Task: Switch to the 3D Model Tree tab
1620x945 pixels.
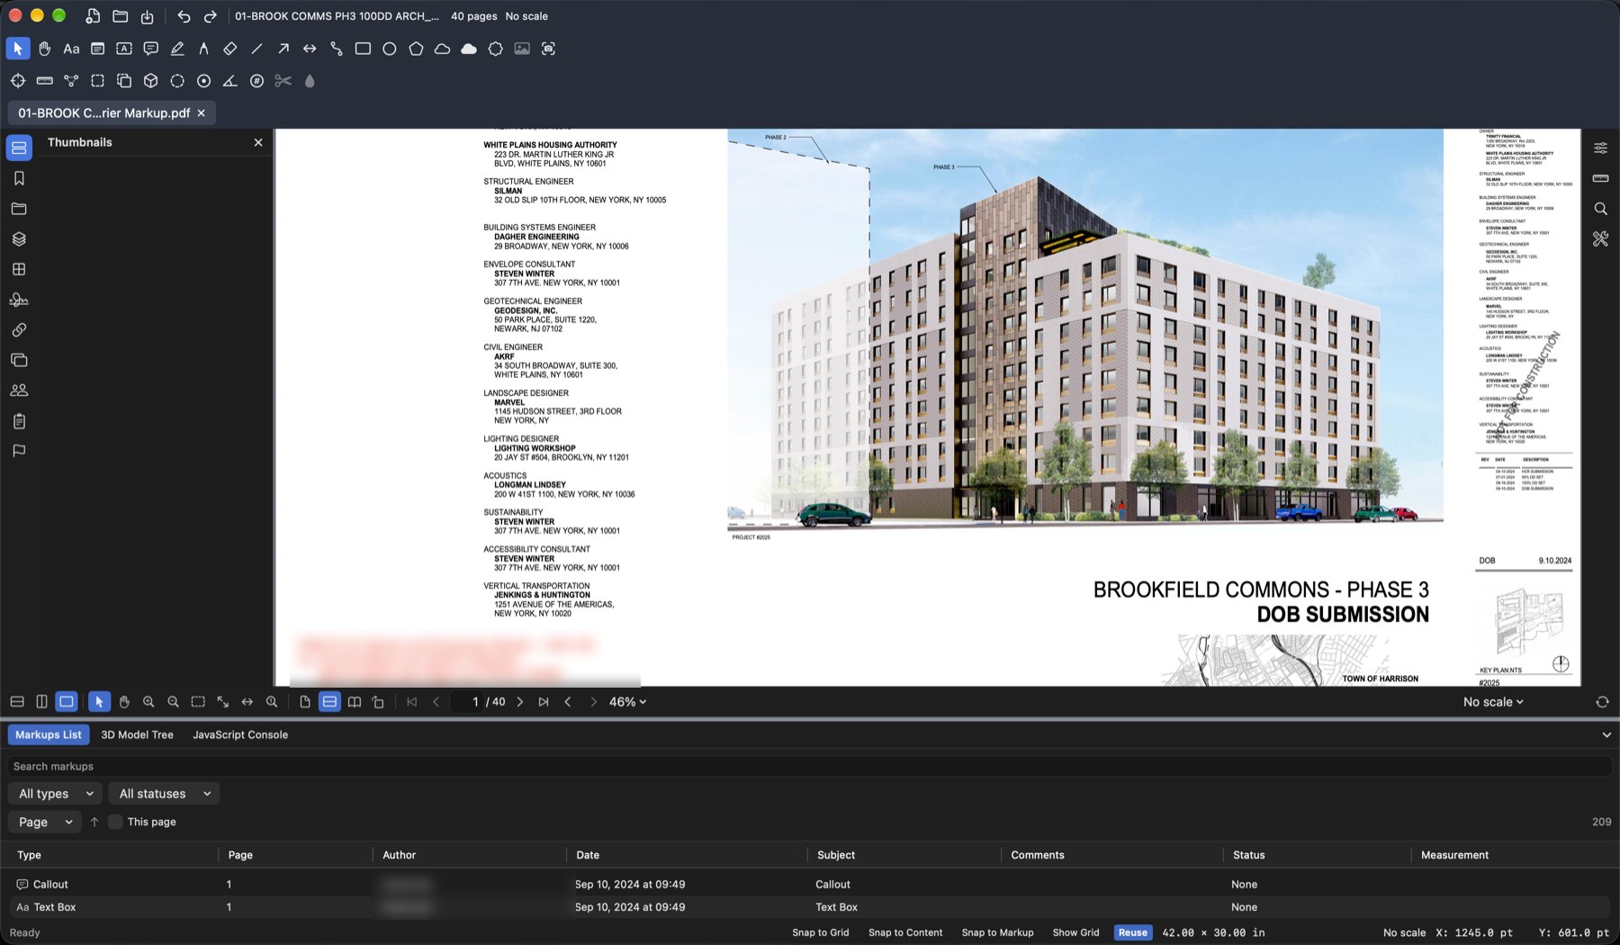Action: click(x=137, y=734)
